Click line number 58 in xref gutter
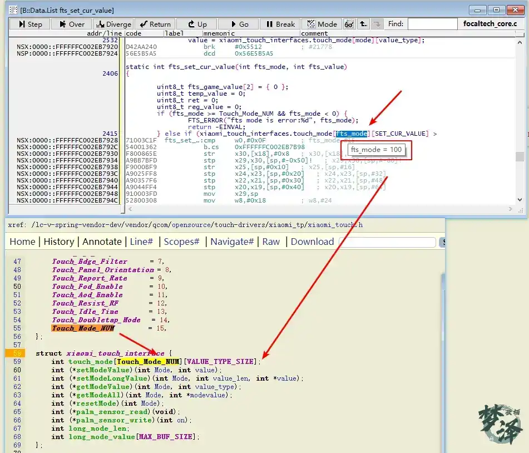 (x=17, y=353)
